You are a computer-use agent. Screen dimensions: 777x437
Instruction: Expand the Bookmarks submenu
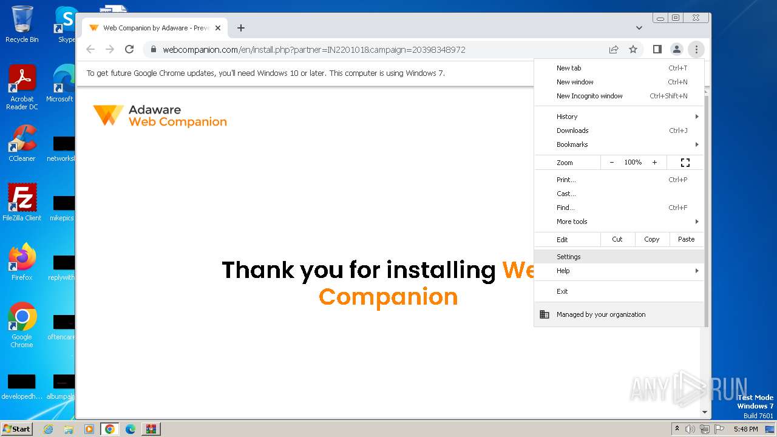(619, 144)
